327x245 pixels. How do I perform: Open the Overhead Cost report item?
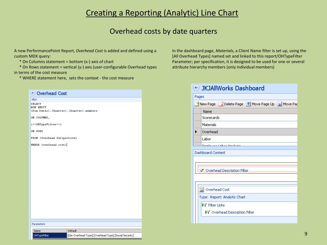click(x=217, y=189)
